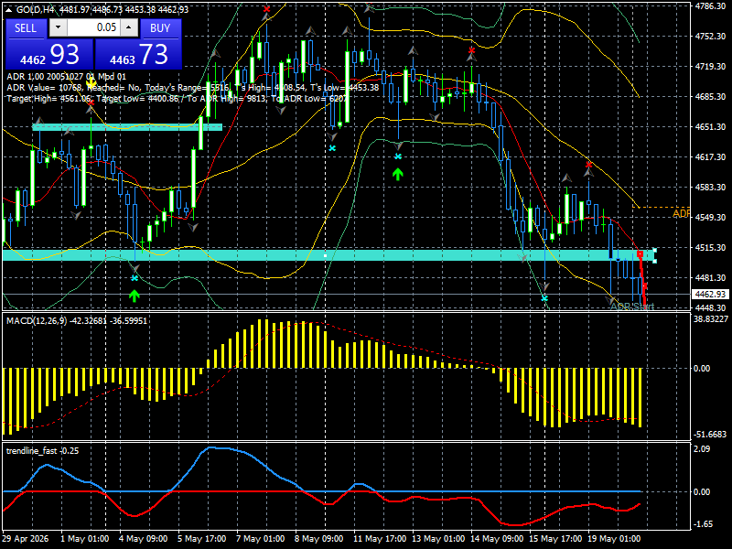Select the wide cyan support zone rectangle
The image size is (732, 549).
click(x=328, y=255)
